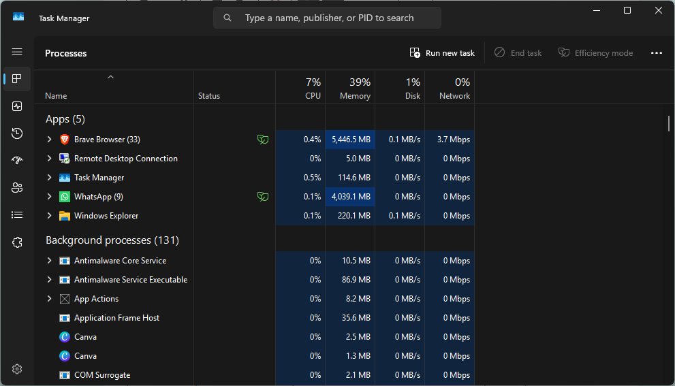Click the first Canva process icon

click(x=65, y=337)
